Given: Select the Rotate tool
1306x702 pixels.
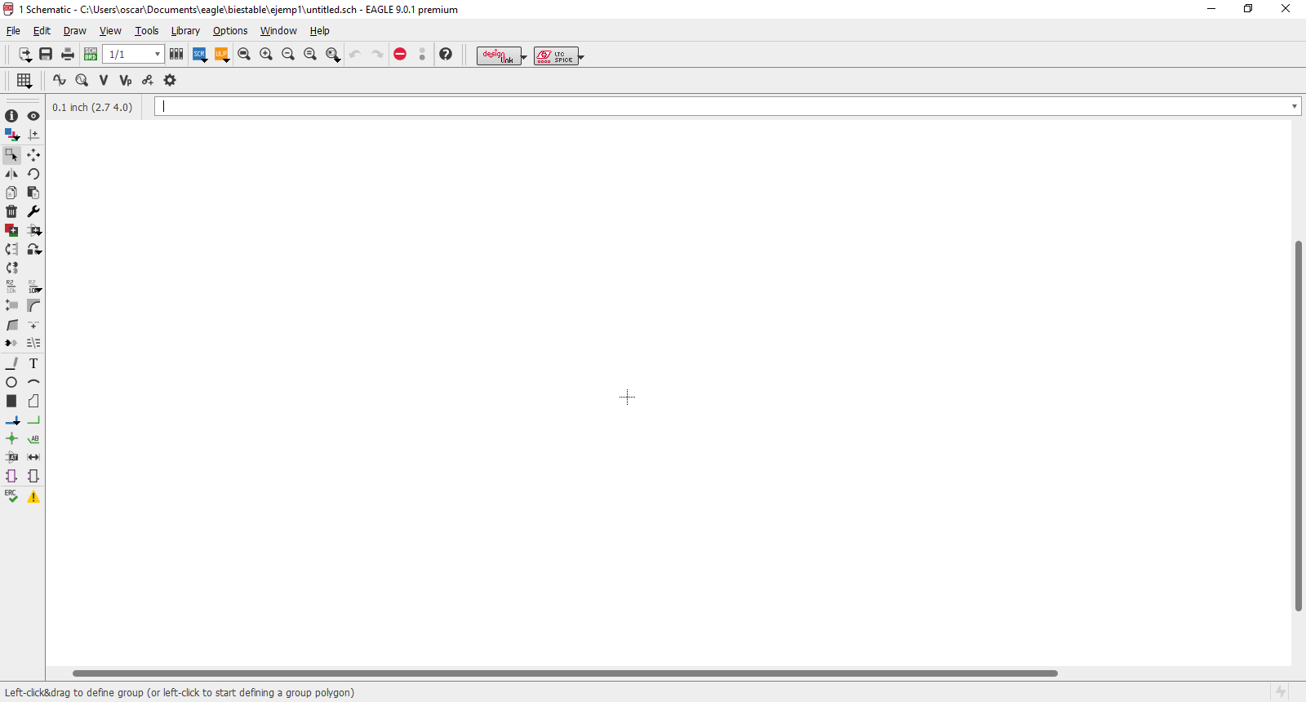Looking at the screenshot, I should 33,174.
